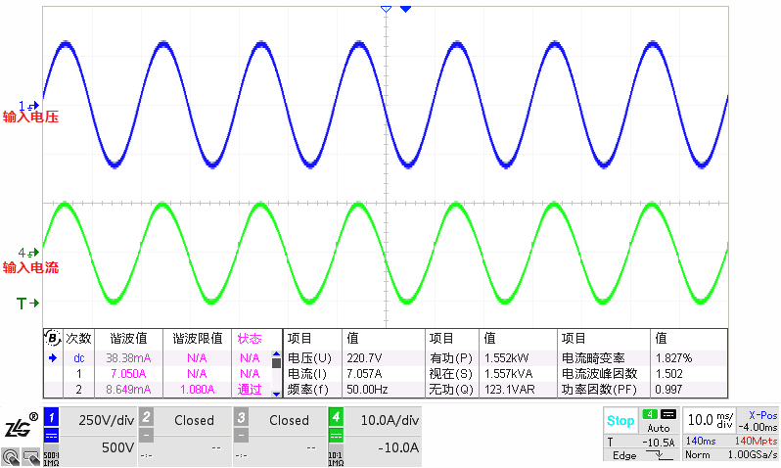Select the dc harmonic row 38.38mA
Image resolution: width=781 pixels, height=468 pixels.
coord(128,357)
